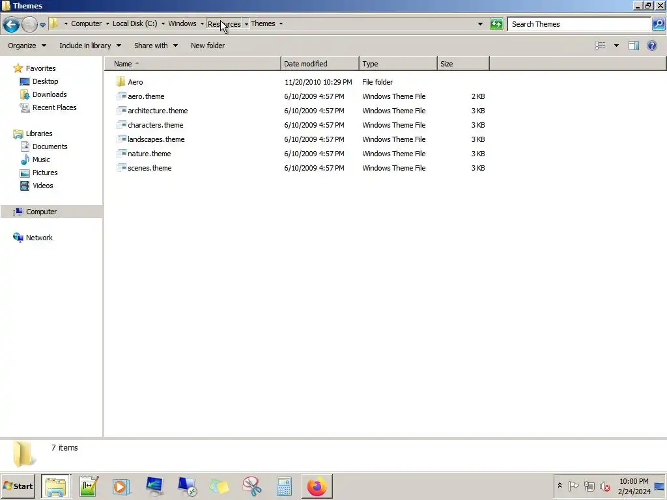Image resolution: width=667 pixels, height=500 pixels.
Task: Click the 10:00 PM clock in taskbar
Action: (634, 481)
